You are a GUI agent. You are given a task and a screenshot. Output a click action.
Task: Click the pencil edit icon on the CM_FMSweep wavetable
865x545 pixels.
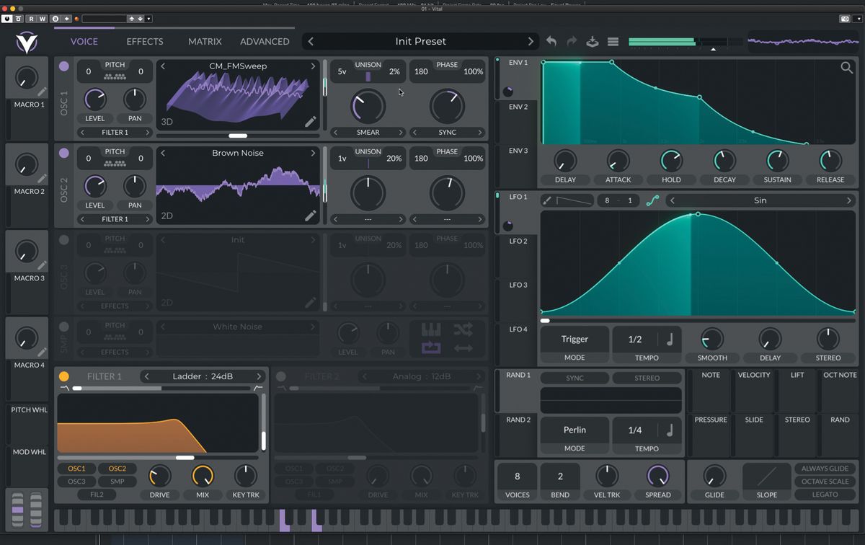[x=311, y=122]
